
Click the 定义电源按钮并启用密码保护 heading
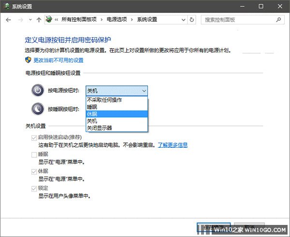[68, 40]
